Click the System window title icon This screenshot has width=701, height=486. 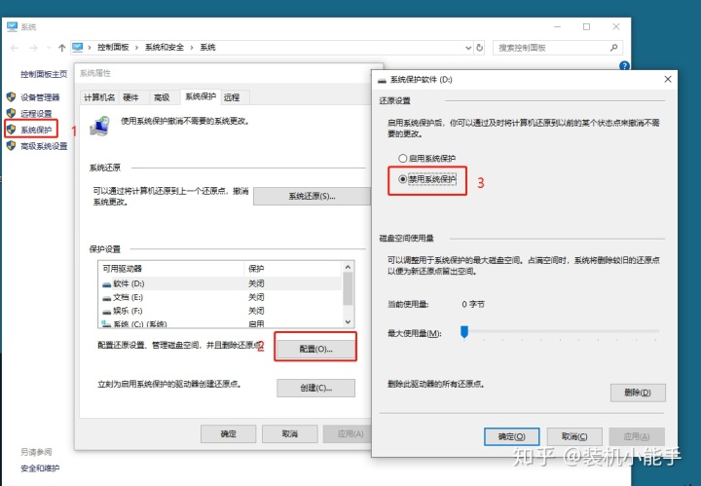pyautogui.click(x=12, y=27)
